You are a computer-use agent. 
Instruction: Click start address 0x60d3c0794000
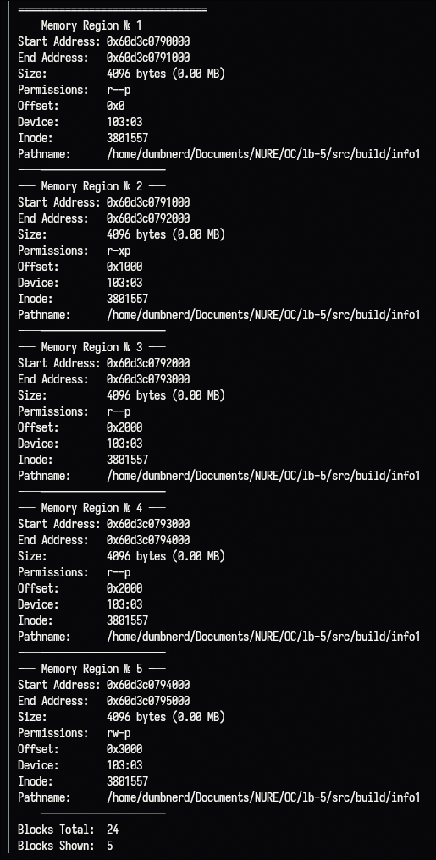coord(148,685)
